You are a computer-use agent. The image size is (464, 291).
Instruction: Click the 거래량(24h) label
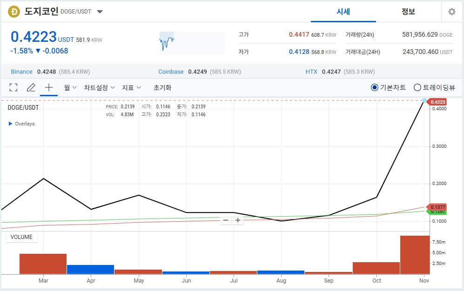click(x=360, y=35)
